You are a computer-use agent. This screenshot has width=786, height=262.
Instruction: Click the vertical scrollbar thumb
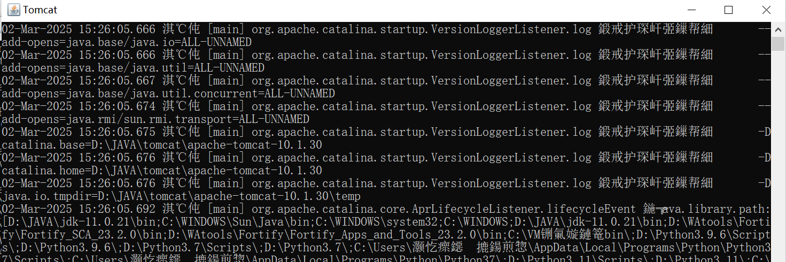(x=779, y=43)
